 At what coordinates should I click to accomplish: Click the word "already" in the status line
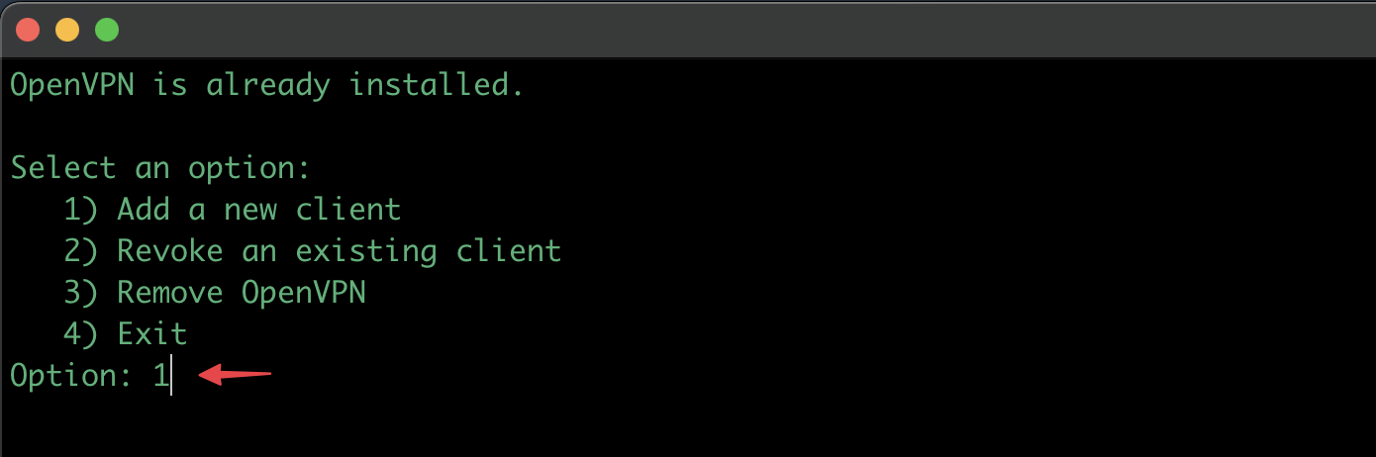[267, 86]
